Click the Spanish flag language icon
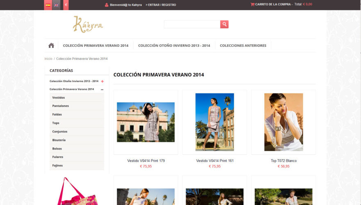The width and height of the screenshot is (361, 205). 48,5
